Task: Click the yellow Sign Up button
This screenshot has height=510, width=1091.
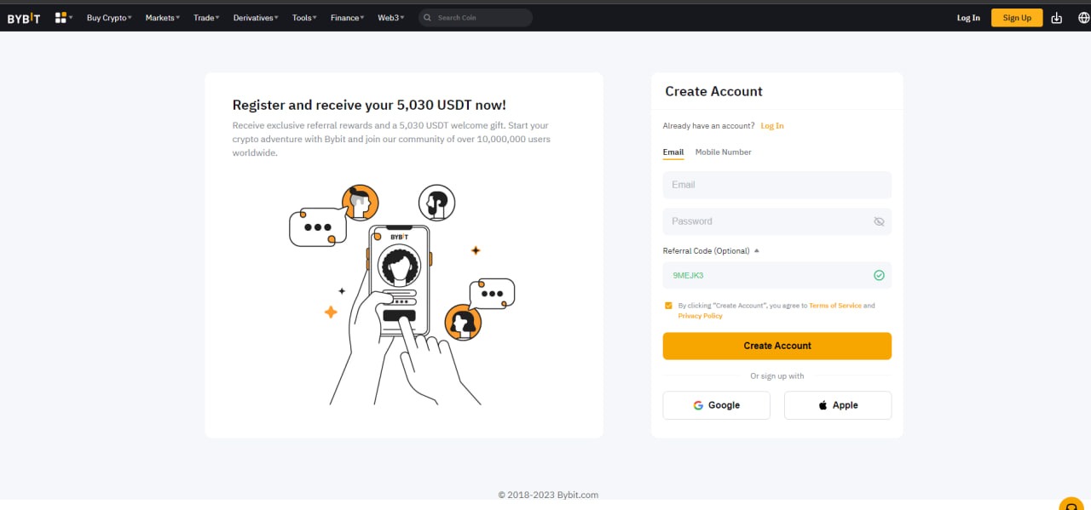Action: [x=1017, y=18]
